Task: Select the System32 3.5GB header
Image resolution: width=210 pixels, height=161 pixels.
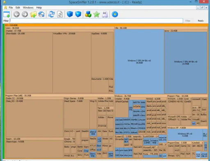Action: pyautogui.click(x=123, y=136)
